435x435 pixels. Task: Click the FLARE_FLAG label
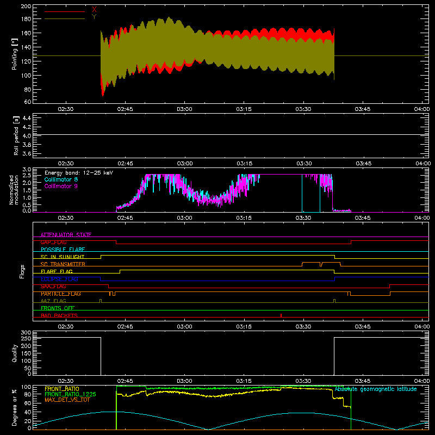point(57,271)
